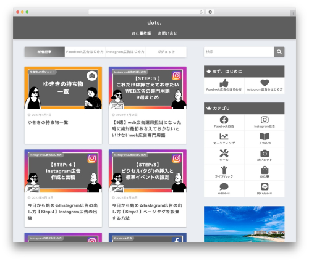Open the Instagram広告 category icon
The image size is (309, 261).
tap(265, 120)
